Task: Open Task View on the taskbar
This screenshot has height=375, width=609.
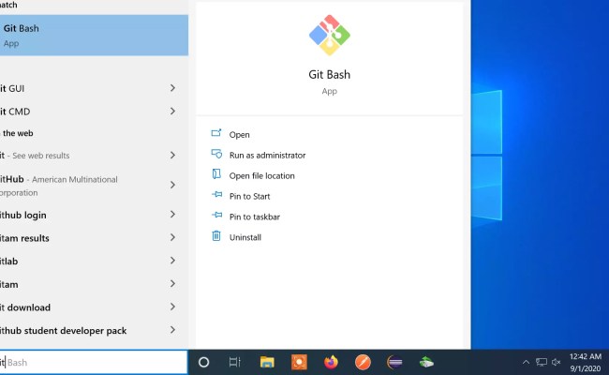Action: click(x=235, y=363)
